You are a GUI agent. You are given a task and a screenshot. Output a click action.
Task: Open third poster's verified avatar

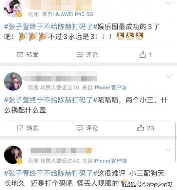(x=13, y=155)
